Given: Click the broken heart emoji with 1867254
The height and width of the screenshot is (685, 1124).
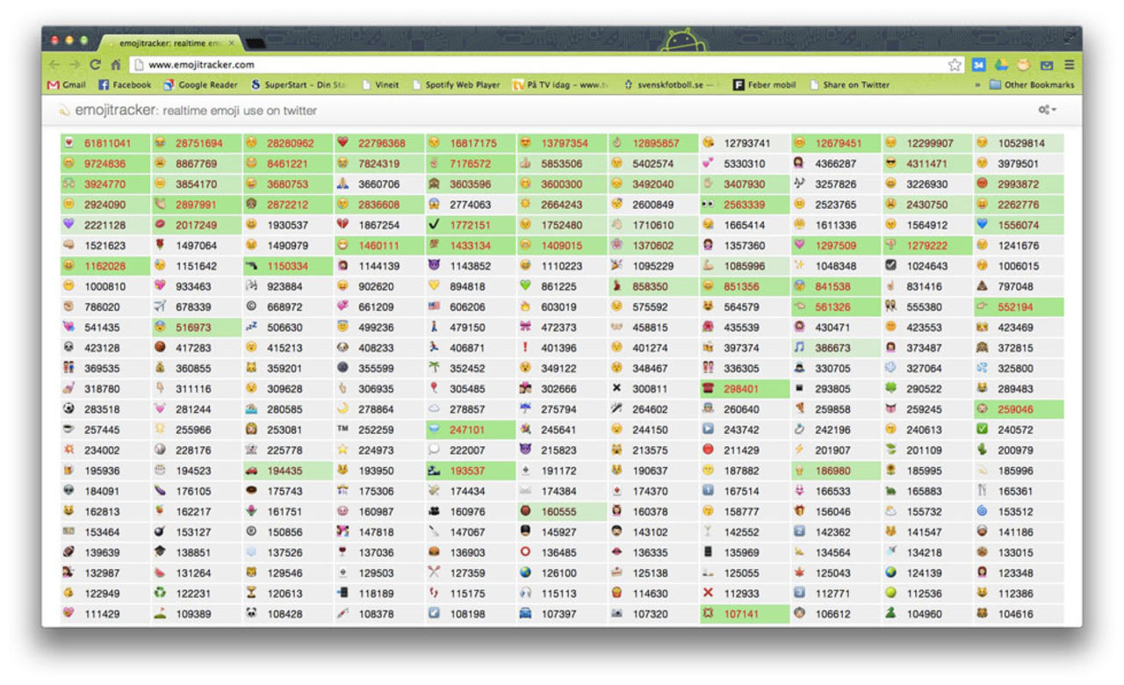Looking at the screenshot, I should pyautogui.click(x=343, y=225).
